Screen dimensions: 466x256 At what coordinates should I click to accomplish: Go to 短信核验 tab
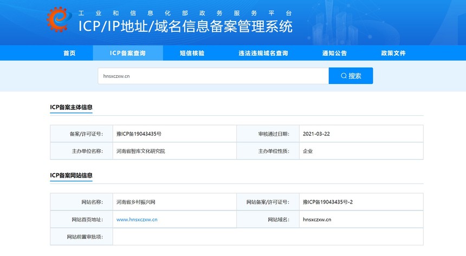[192, 53]
